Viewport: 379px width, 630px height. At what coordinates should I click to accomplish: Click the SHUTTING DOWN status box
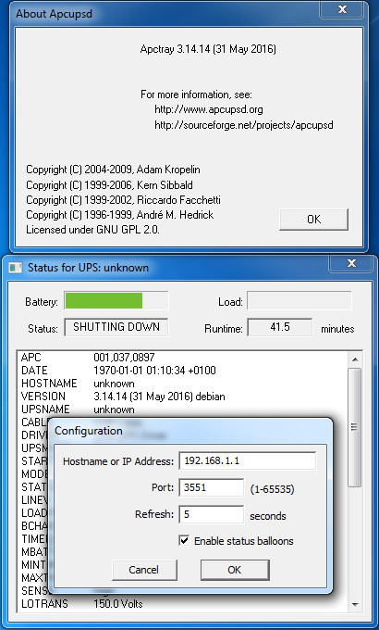(x=116, y=327)
